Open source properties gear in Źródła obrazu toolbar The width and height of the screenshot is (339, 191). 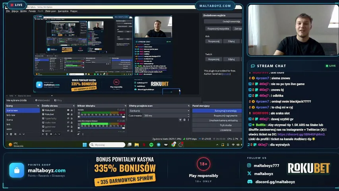[51, 134]
